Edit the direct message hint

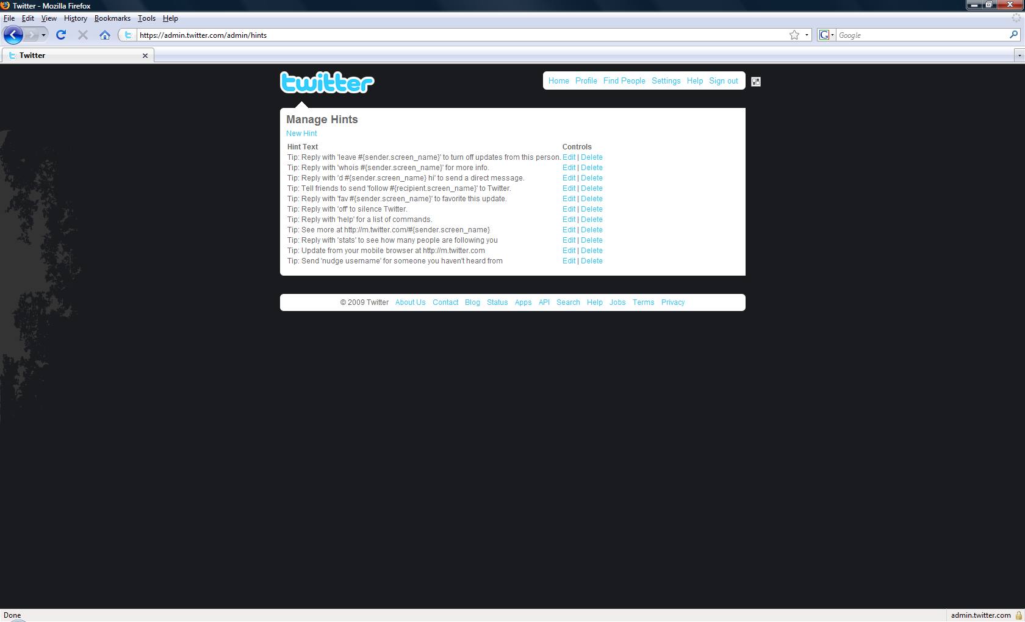pos(569,178)
